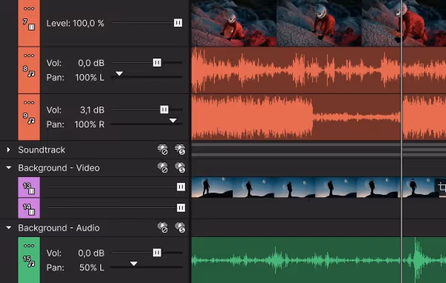Select video track 13 purple header icon

[x=29, y=187]
